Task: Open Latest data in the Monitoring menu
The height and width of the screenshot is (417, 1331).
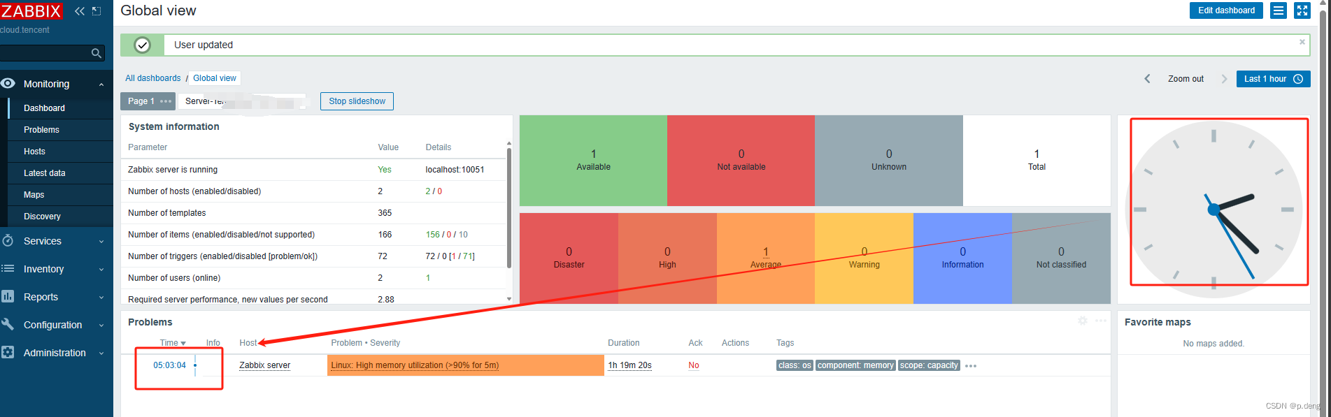Action: click(x=44, y=173)
